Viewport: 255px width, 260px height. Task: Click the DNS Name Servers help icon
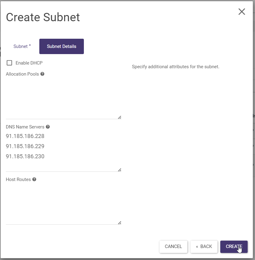coord(48,127)
